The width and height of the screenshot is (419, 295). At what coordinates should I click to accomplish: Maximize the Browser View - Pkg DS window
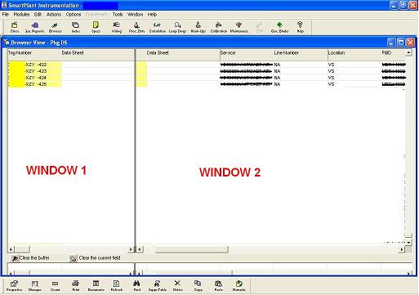pos(401,42)
